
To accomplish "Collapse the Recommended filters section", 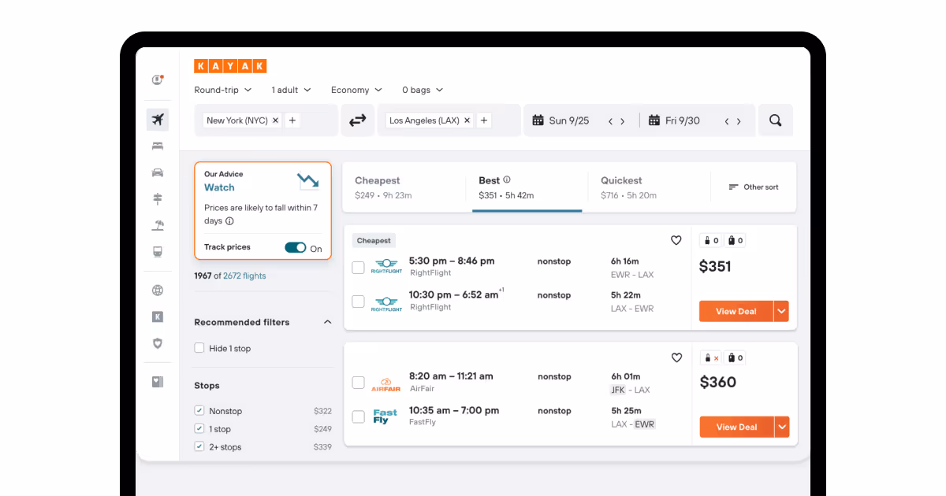I will pos(328,322).
